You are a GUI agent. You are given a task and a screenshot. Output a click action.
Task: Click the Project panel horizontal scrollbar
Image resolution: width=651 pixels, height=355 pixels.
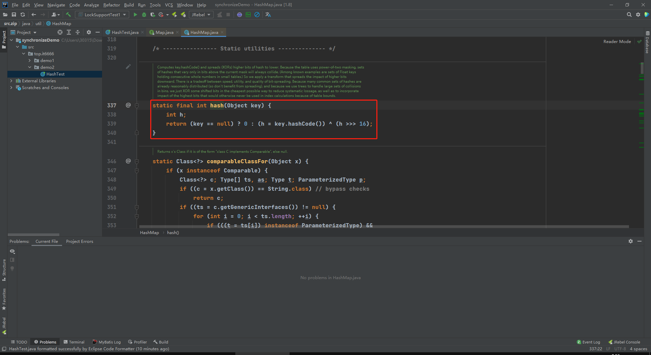(x=34, y=234)
